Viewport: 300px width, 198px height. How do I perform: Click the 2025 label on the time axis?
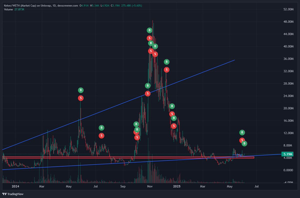pos(176,187)
